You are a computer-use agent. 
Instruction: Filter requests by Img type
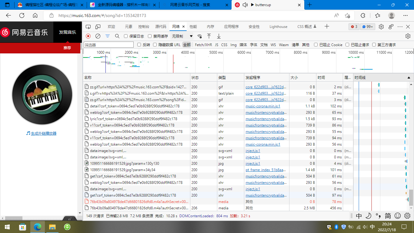(x=233, y=45)
